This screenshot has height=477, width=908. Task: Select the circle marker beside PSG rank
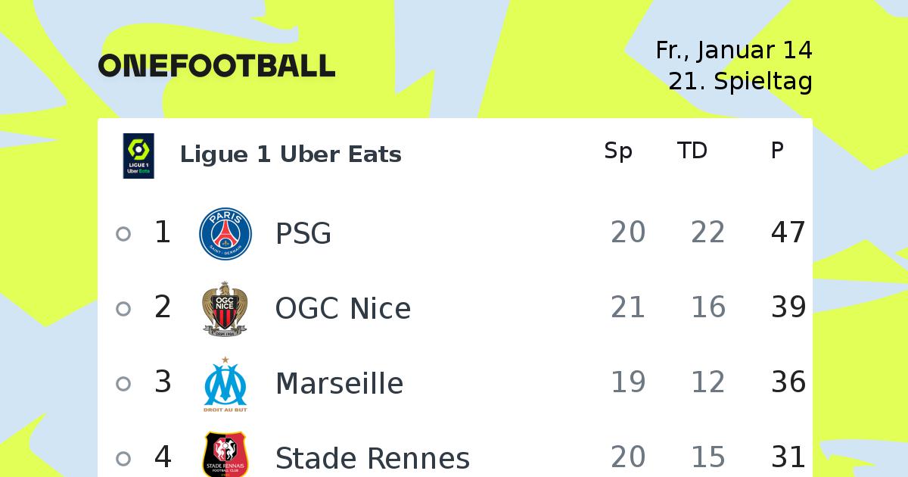point(123,234)
